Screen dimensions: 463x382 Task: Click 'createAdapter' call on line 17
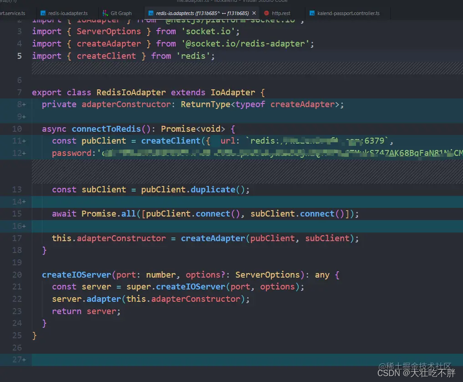coord(213,238)
